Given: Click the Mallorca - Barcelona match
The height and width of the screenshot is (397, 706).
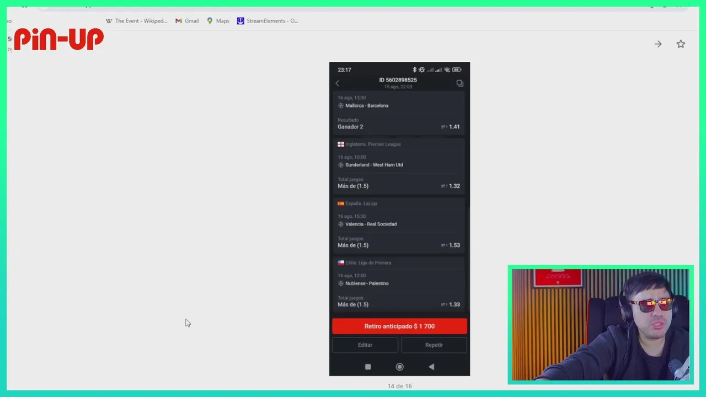Looking at the screenshot, I should pos(367,105).
